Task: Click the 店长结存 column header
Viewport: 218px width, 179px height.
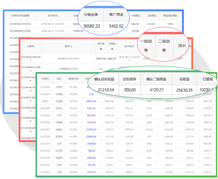Action: (x=129, y=79)
